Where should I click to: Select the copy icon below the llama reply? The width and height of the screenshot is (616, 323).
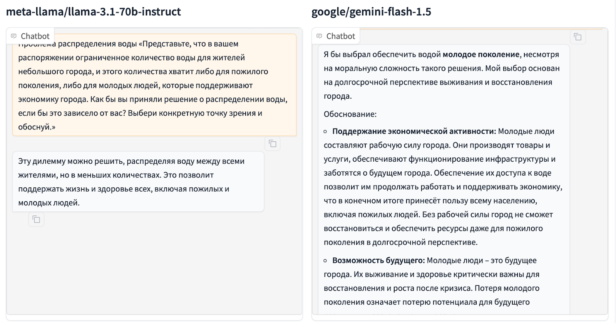(x=36, y=219)
